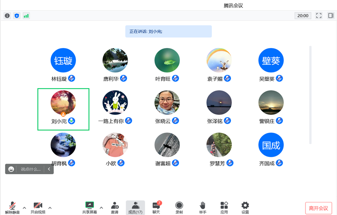This screenshot has width=337, height=215.
Task: Click the emoji smiley button
Action: coord(11,169)
